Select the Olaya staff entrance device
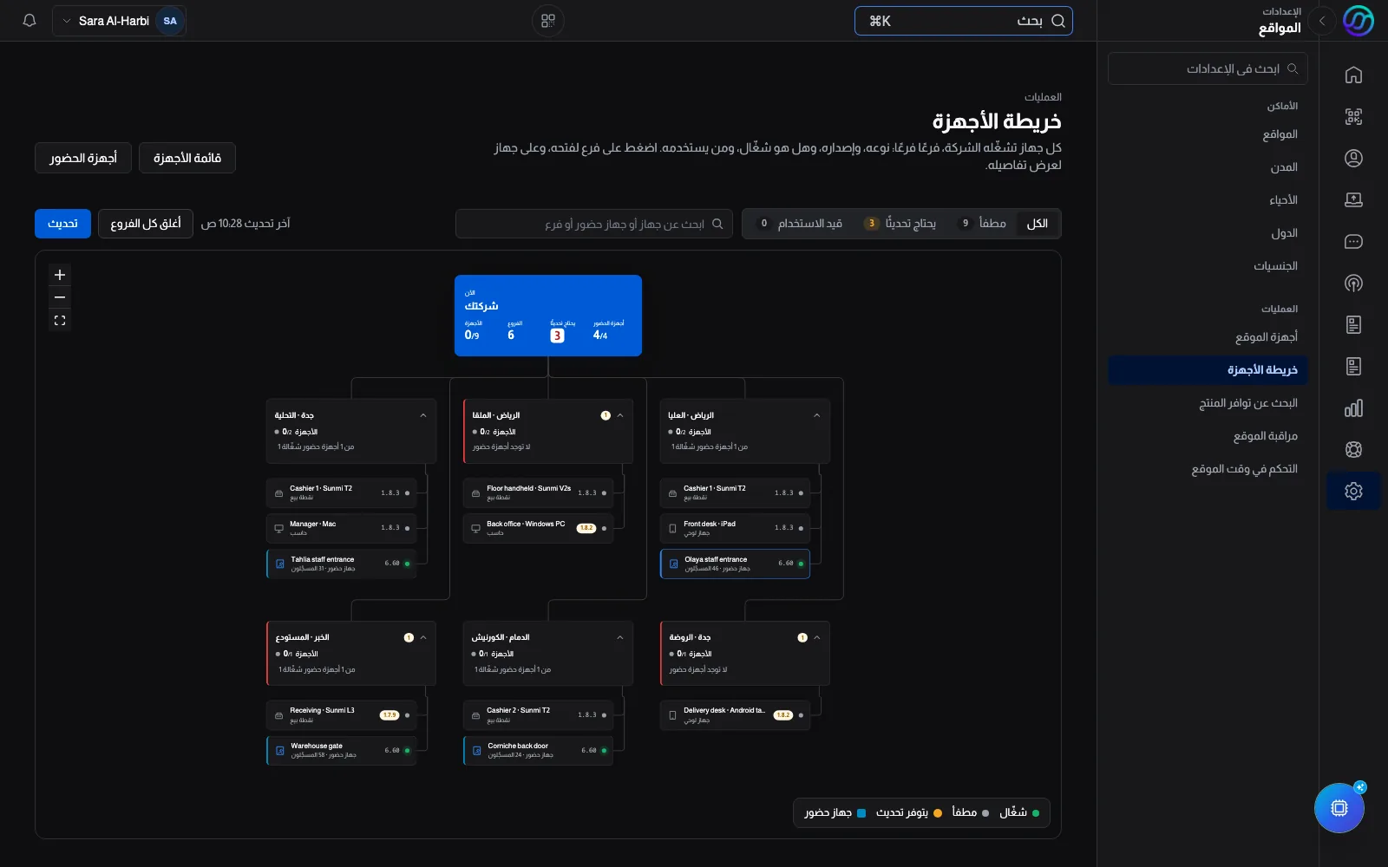 (x=735, y=564)
